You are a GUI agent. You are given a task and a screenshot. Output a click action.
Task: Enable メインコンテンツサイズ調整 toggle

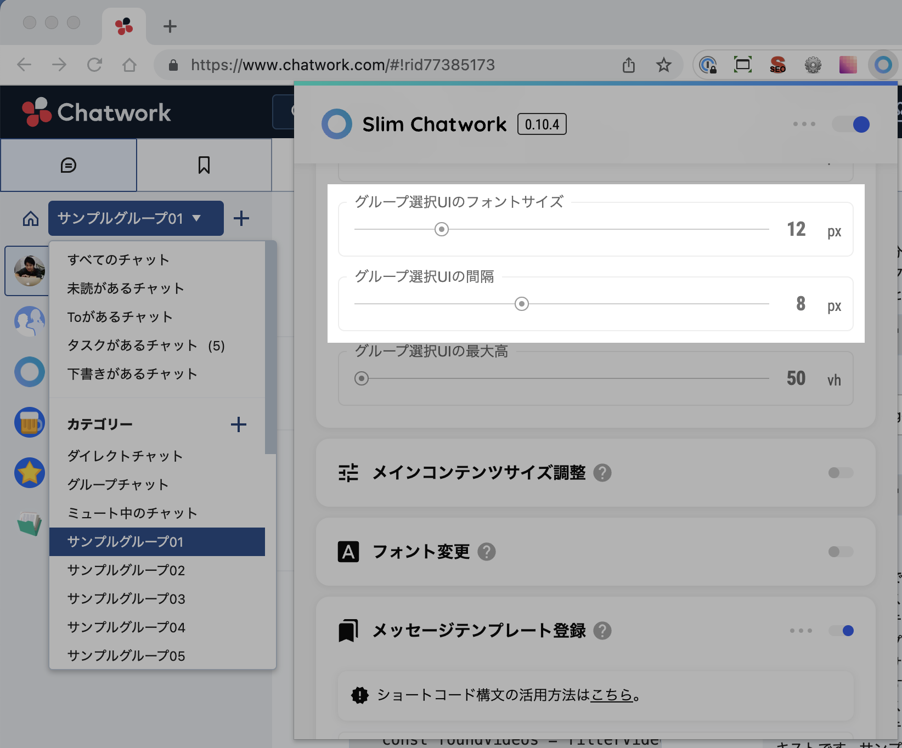[x=841, y=473]
